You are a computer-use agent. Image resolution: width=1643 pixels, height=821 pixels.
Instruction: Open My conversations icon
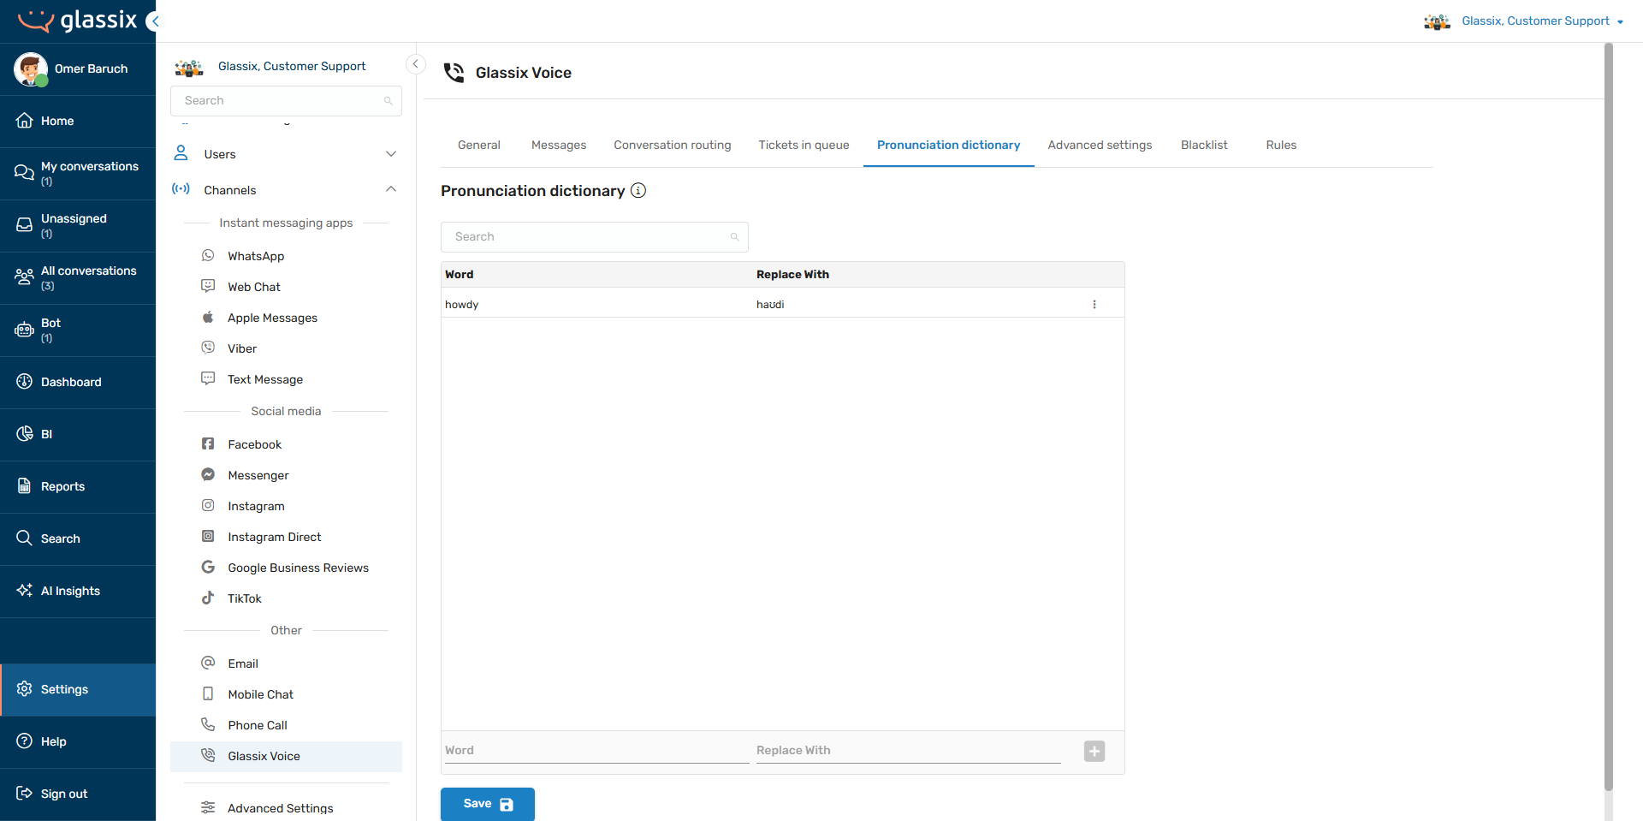coord(24,173)
